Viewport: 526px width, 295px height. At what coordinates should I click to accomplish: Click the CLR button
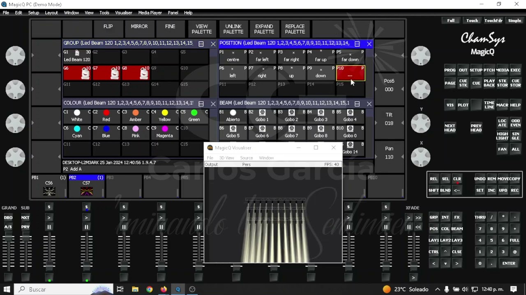(x=457, y=179)
